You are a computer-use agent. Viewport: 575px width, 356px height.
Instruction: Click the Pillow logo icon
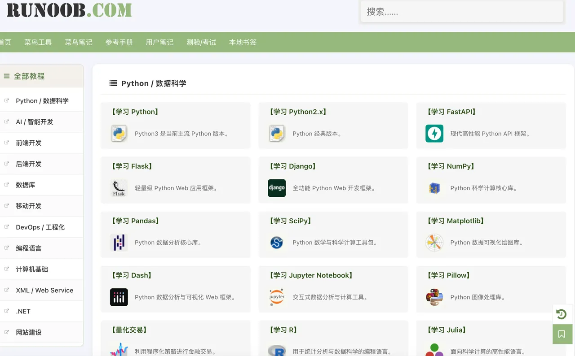click(434, 297)
